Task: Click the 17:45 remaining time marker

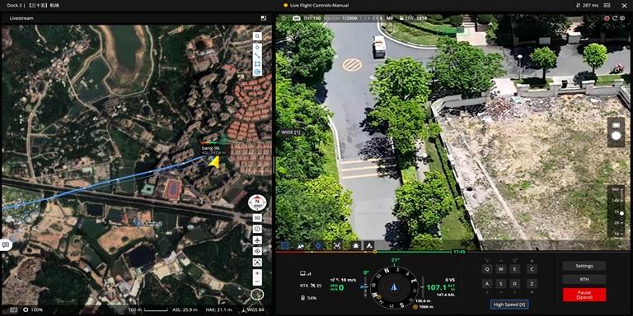Action: [x=459, y=252]
